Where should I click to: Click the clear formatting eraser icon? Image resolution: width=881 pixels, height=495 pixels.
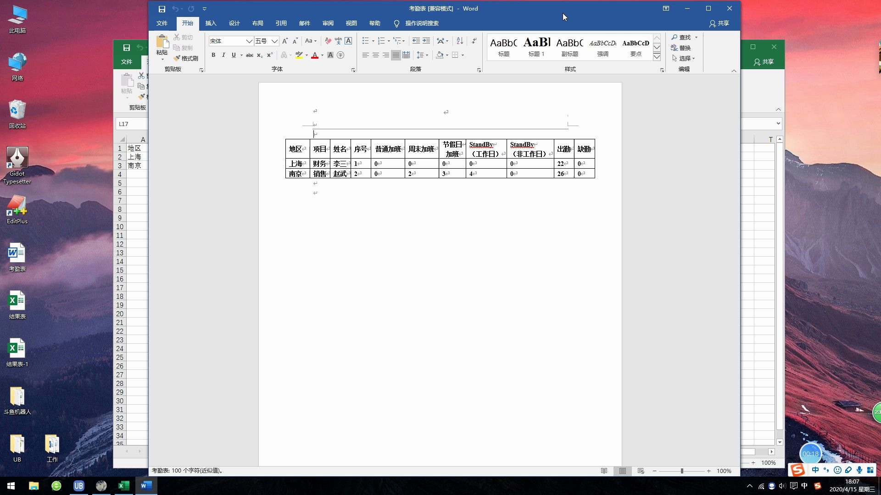(328, 41)
